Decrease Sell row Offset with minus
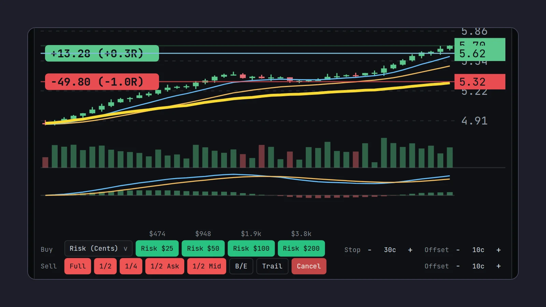 click(458, 266)
